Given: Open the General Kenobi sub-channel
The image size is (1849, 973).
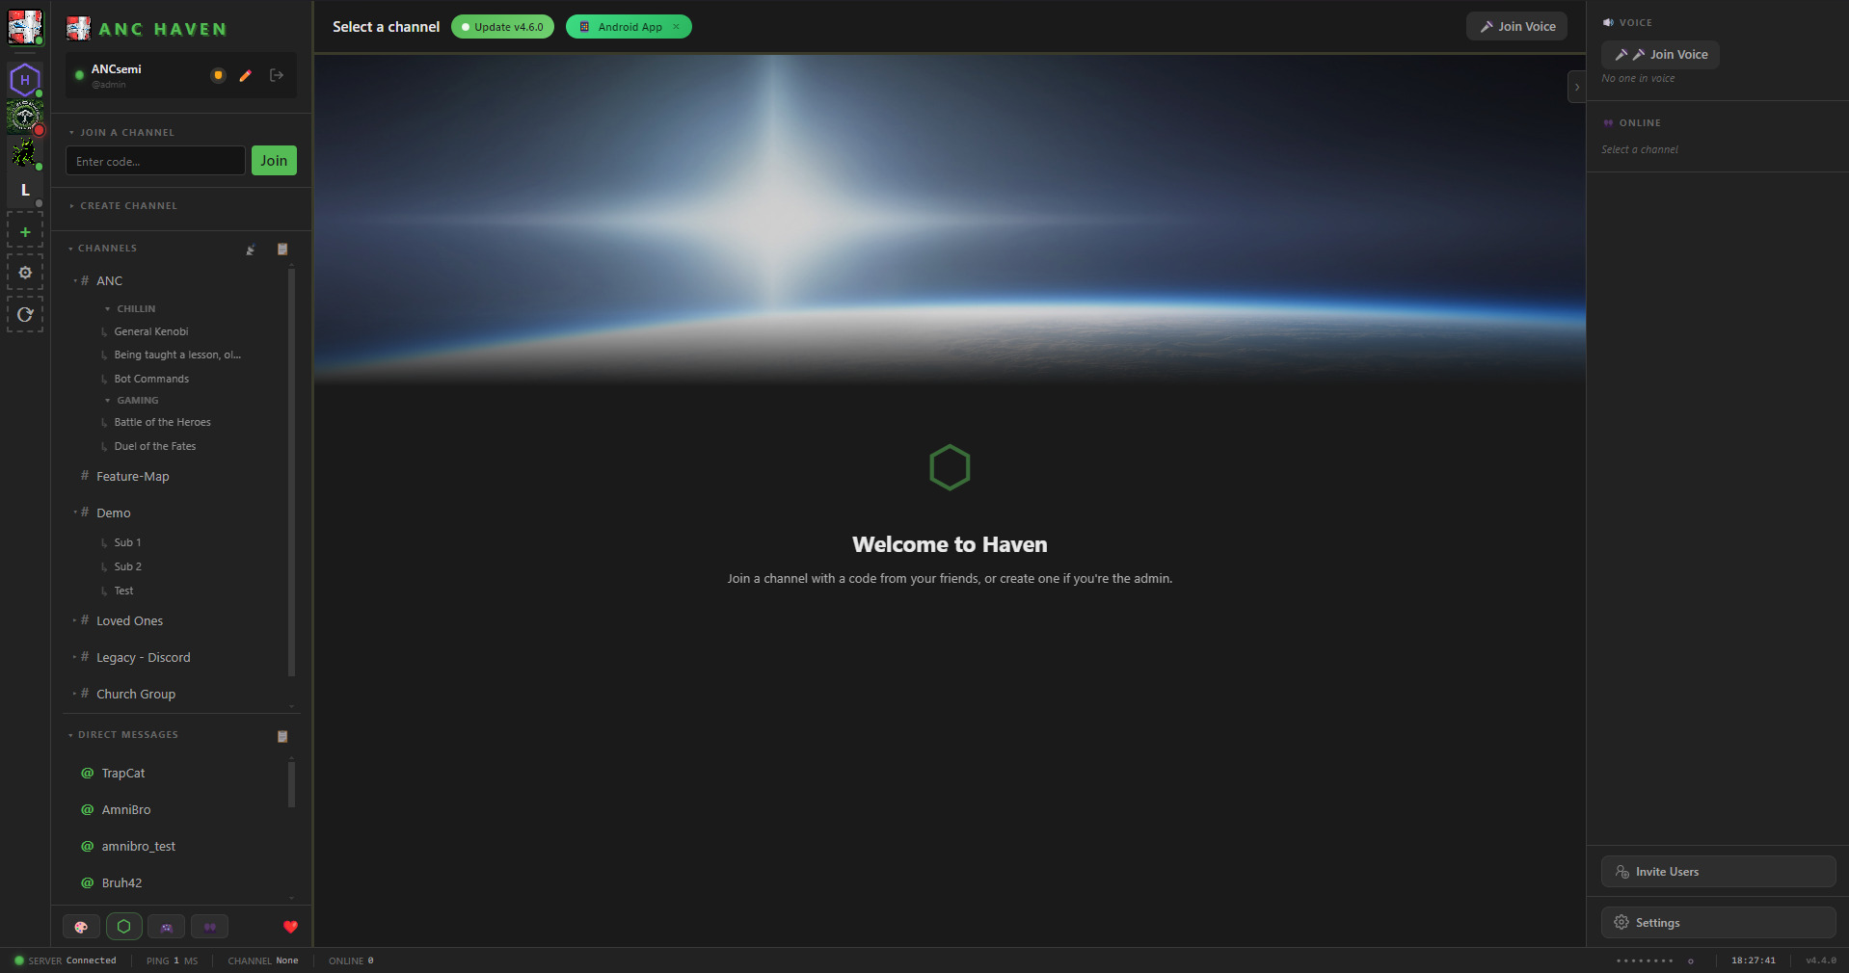Looking at the screenshot, I should point(151,331).
